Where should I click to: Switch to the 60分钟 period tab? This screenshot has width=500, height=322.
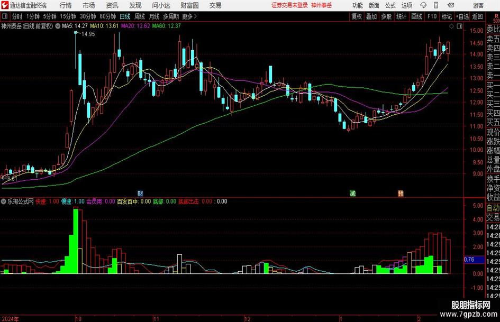pyautogui.click(x=107, y=16)
